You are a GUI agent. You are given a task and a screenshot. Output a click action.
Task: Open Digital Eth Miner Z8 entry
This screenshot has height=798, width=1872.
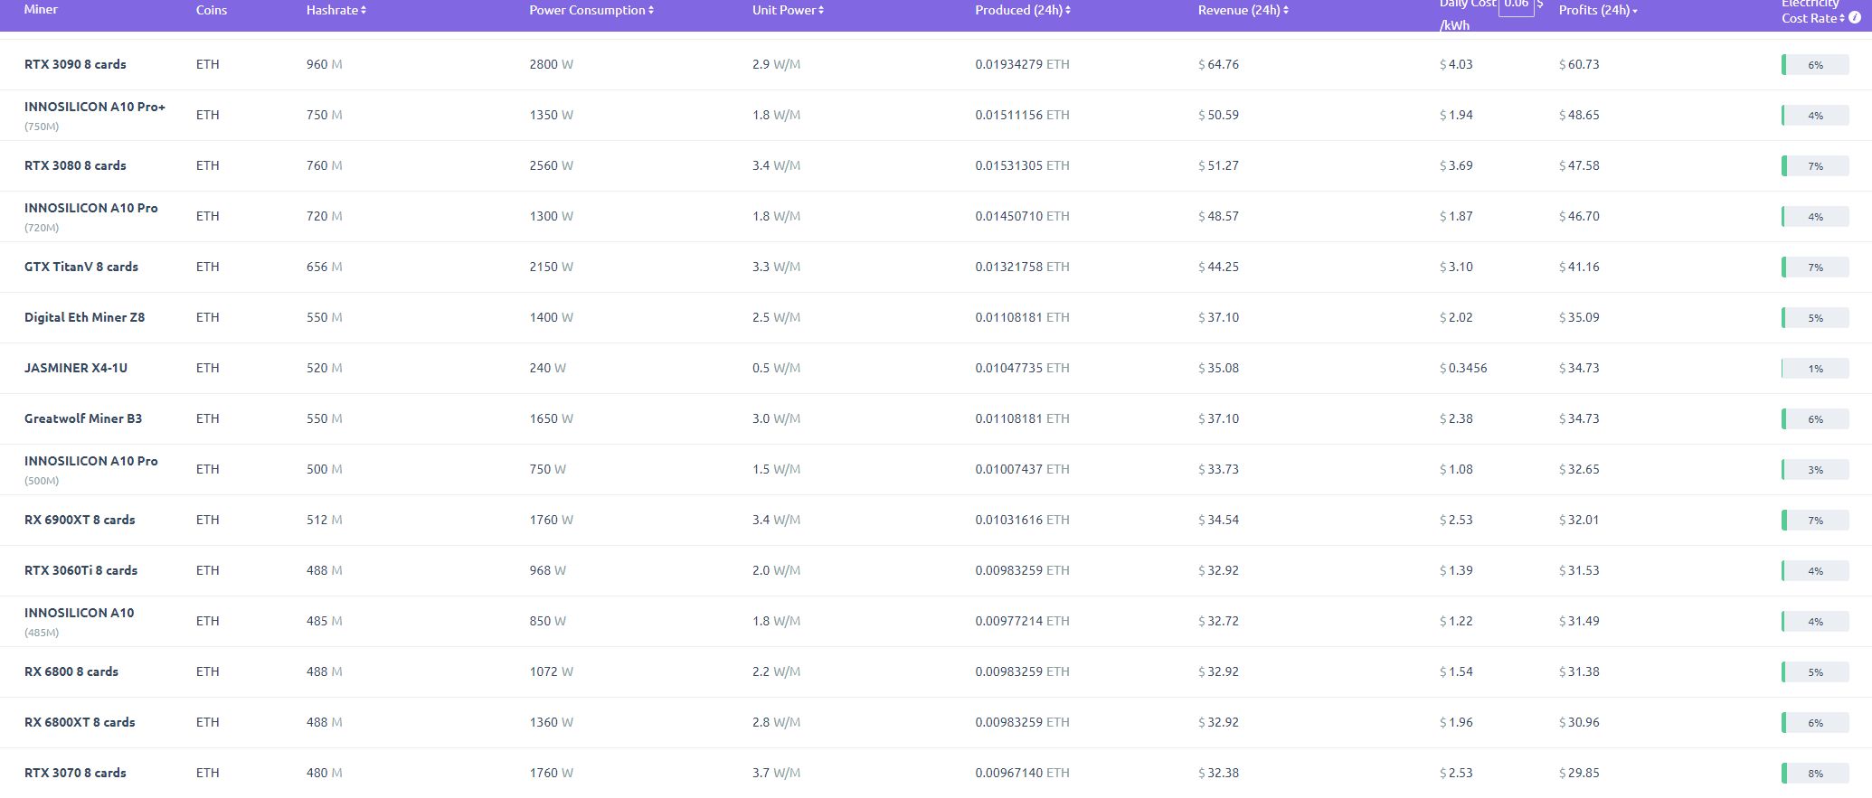pos(84,317)
